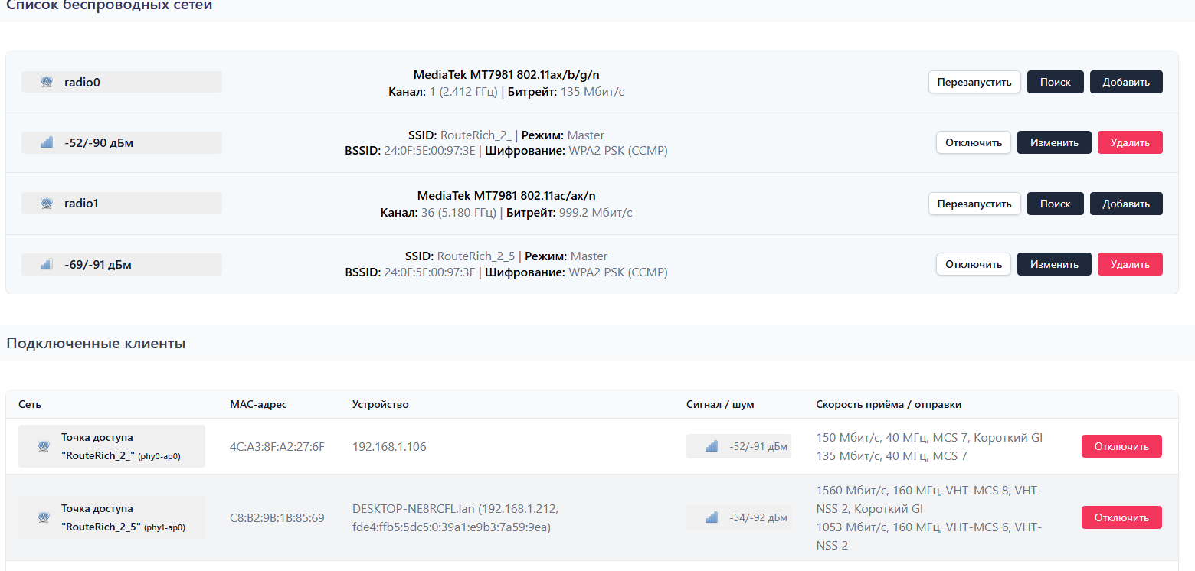Click the DESKTOP-NE8RCFL.lan device entry

[x=455, y=517]
